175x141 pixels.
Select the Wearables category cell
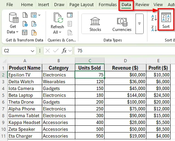[x=59, y=82]
